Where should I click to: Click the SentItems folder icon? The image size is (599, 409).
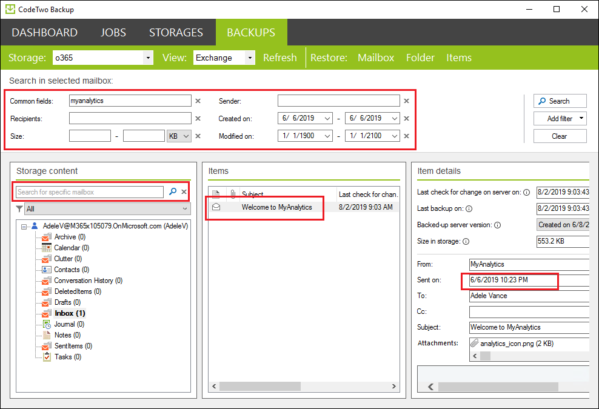point(47,346)
